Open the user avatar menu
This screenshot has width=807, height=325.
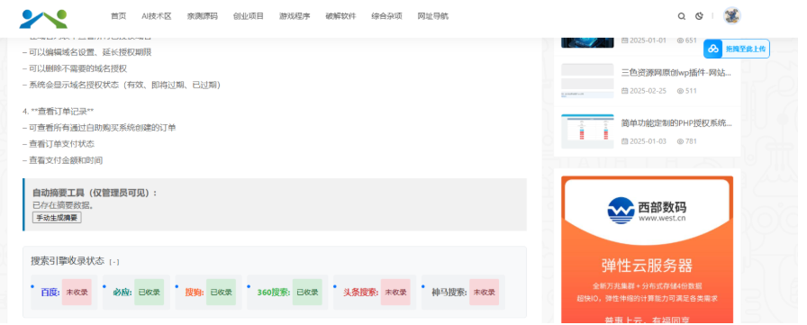tap(732, 16)
